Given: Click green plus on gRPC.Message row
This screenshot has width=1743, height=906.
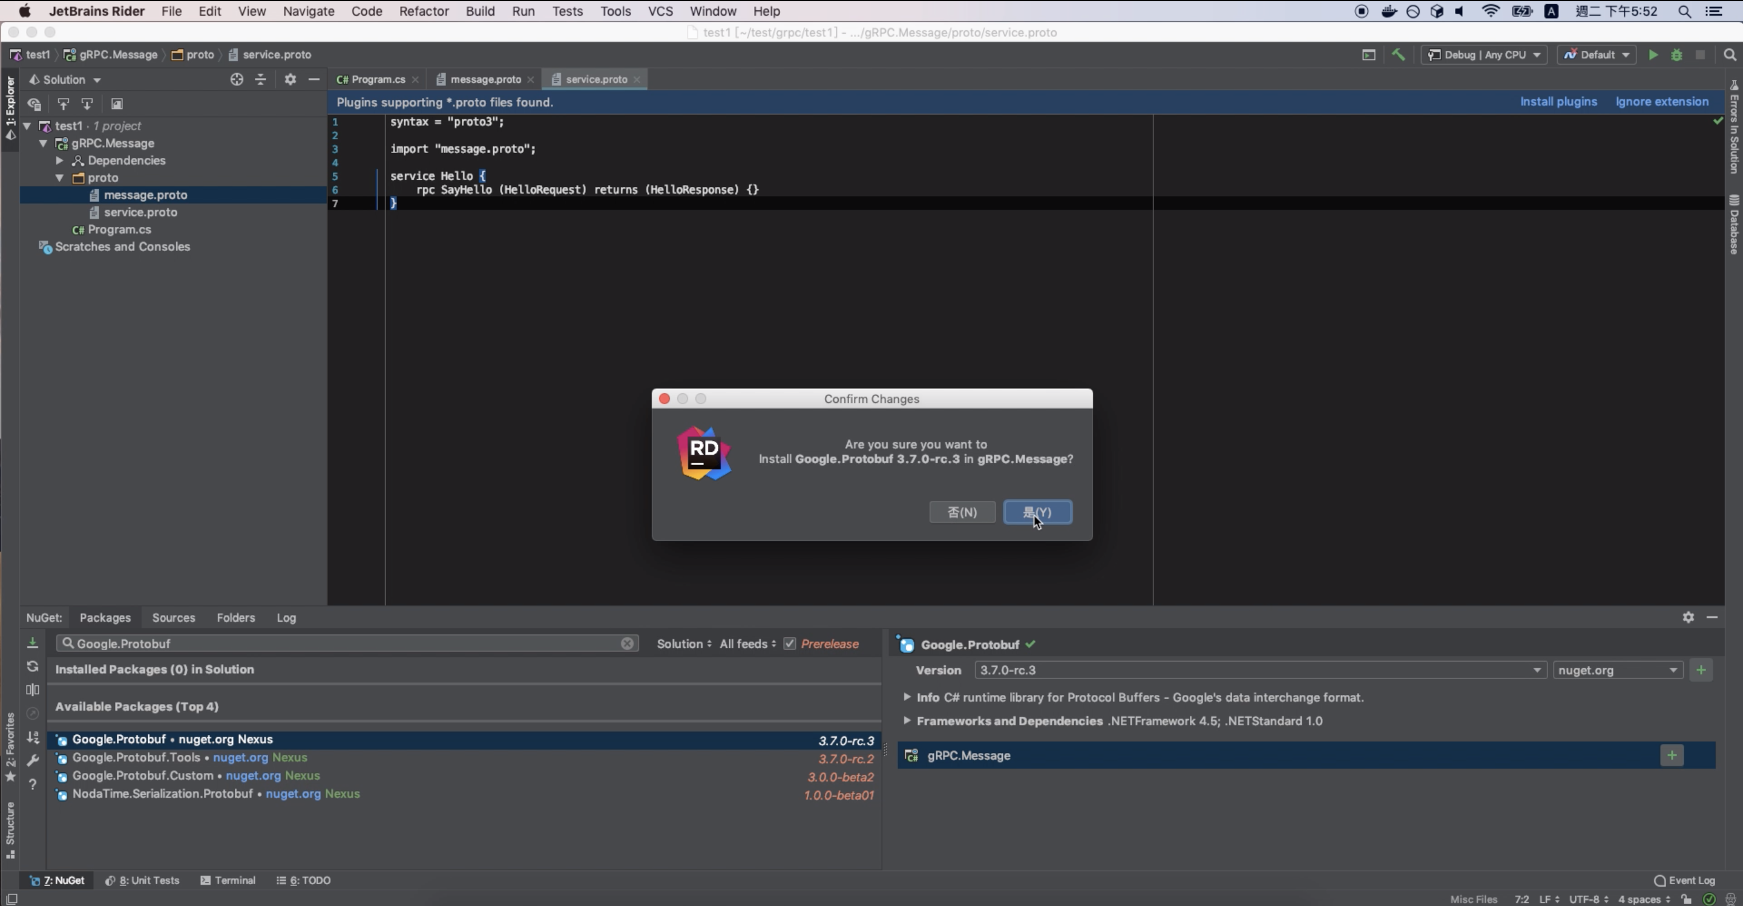Looking at the screenshot, I should [x=1672, y=755].
